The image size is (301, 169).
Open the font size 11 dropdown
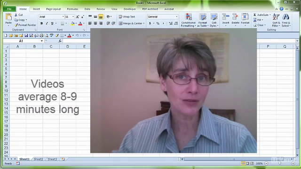[73, 17]
